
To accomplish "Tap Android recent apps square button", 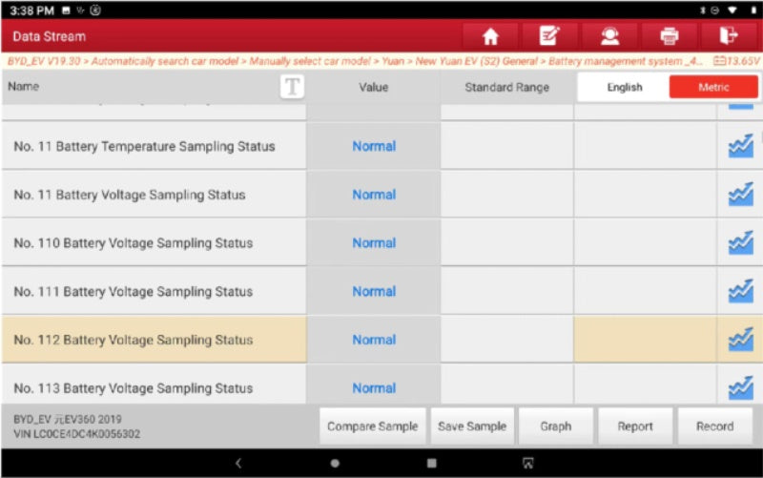I will pos(432,463).
